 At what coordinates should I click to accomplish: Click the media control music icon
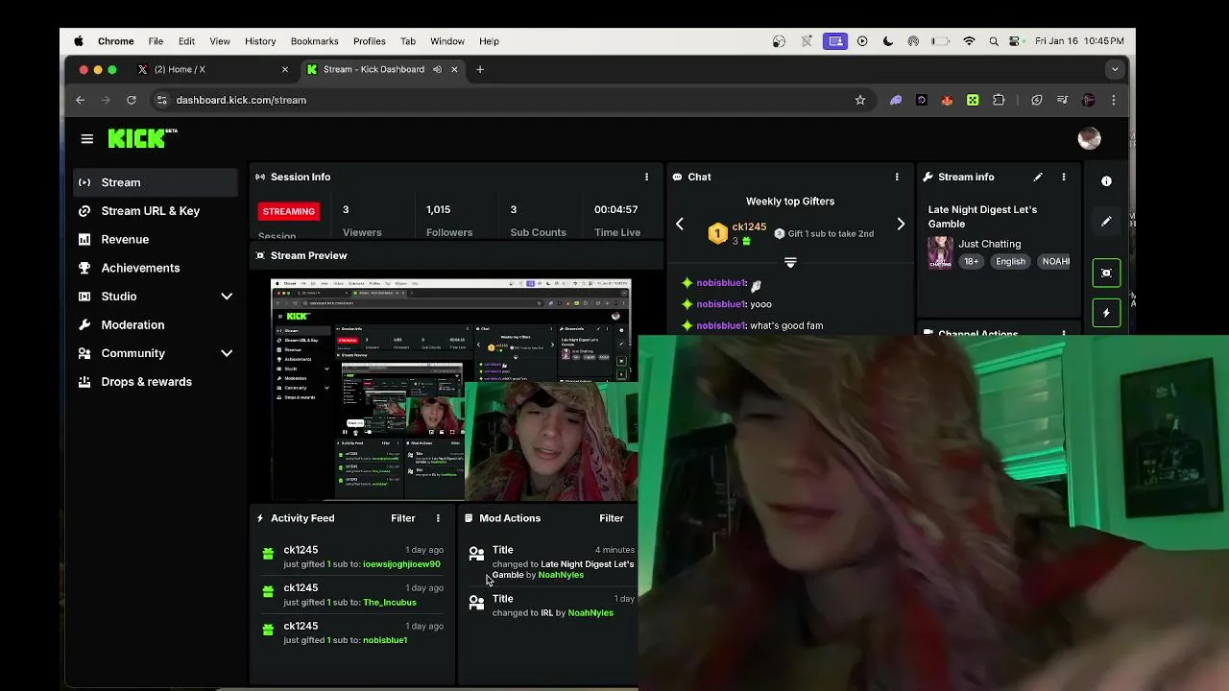(x=1062, y=100)
